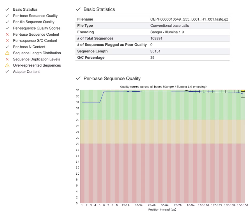Viewport: 252px width, 218px height.
Task: Click the y-axis tick label 28
Action: click(x=78, y=120)
